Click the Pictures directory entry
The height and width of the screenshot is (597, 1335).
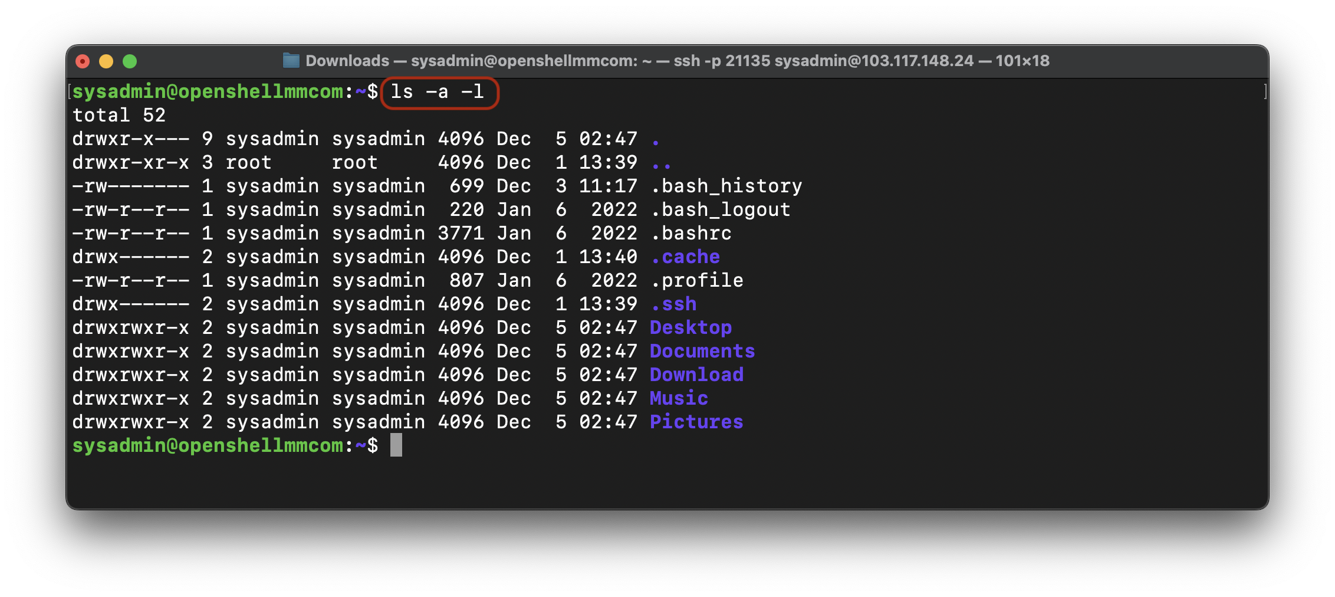point(696,422)
